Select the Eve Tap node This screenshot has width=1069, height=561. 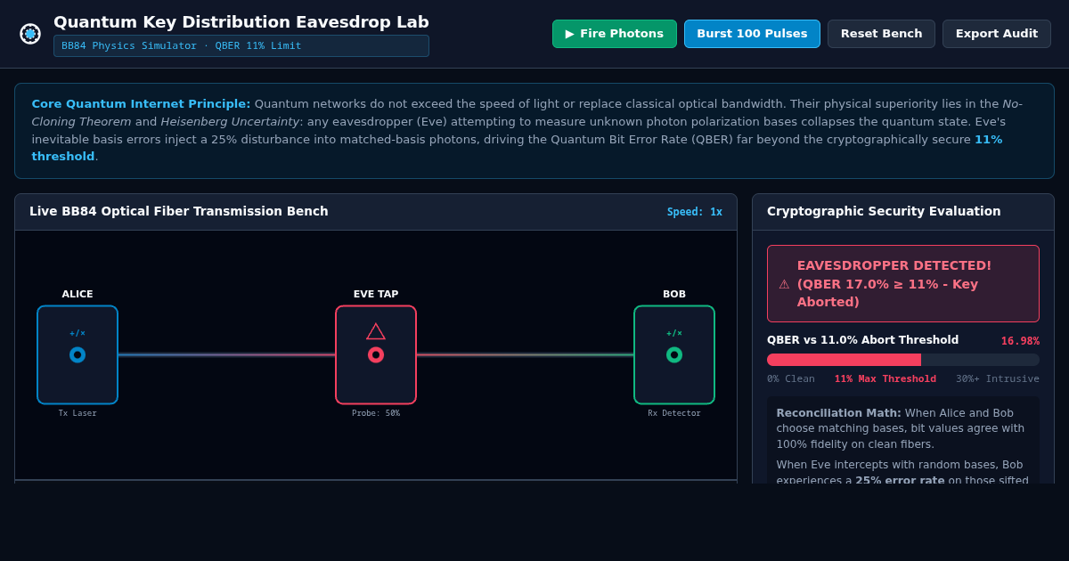376,354
